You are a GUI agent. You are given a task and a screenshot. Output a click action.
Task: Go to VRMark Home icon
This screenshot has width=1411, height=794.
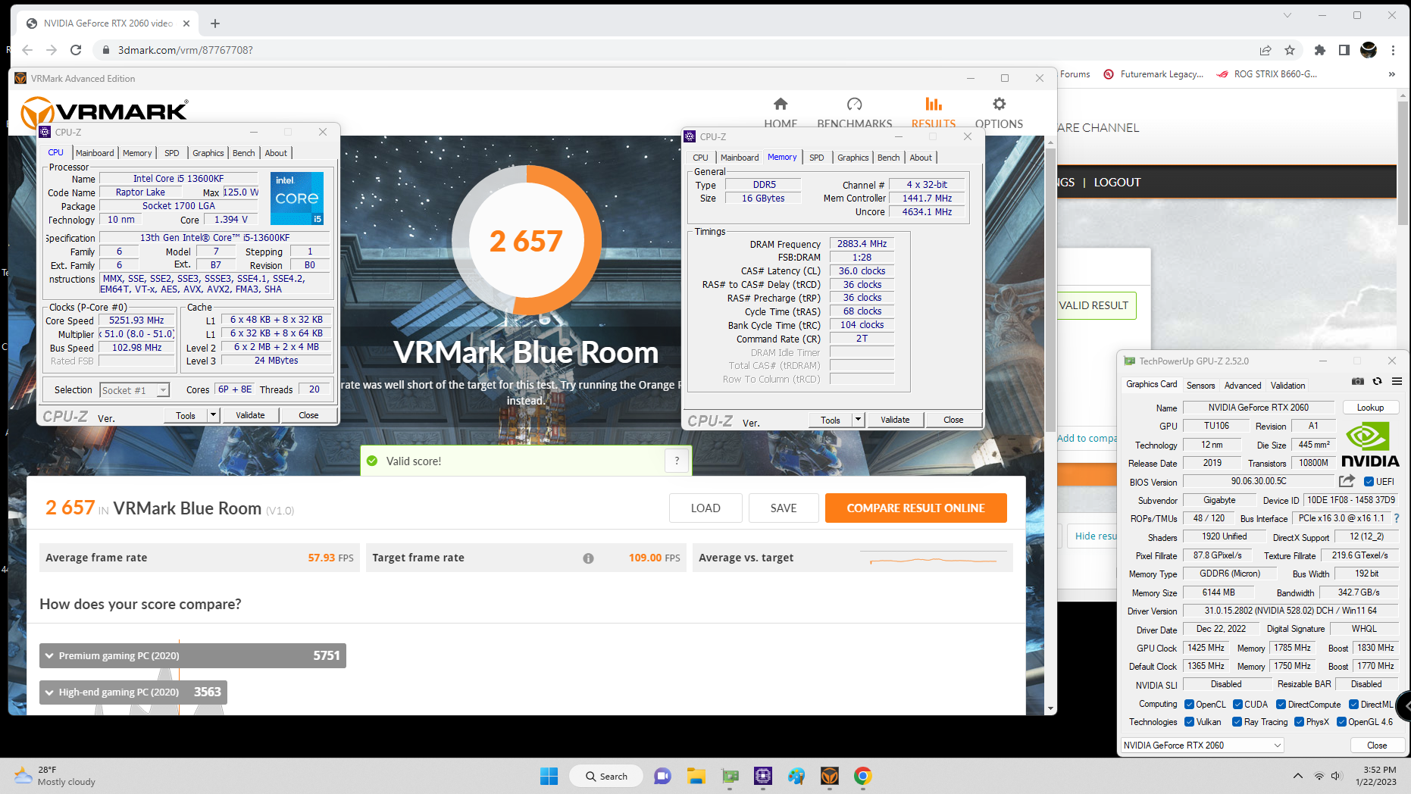coord(781,104)
